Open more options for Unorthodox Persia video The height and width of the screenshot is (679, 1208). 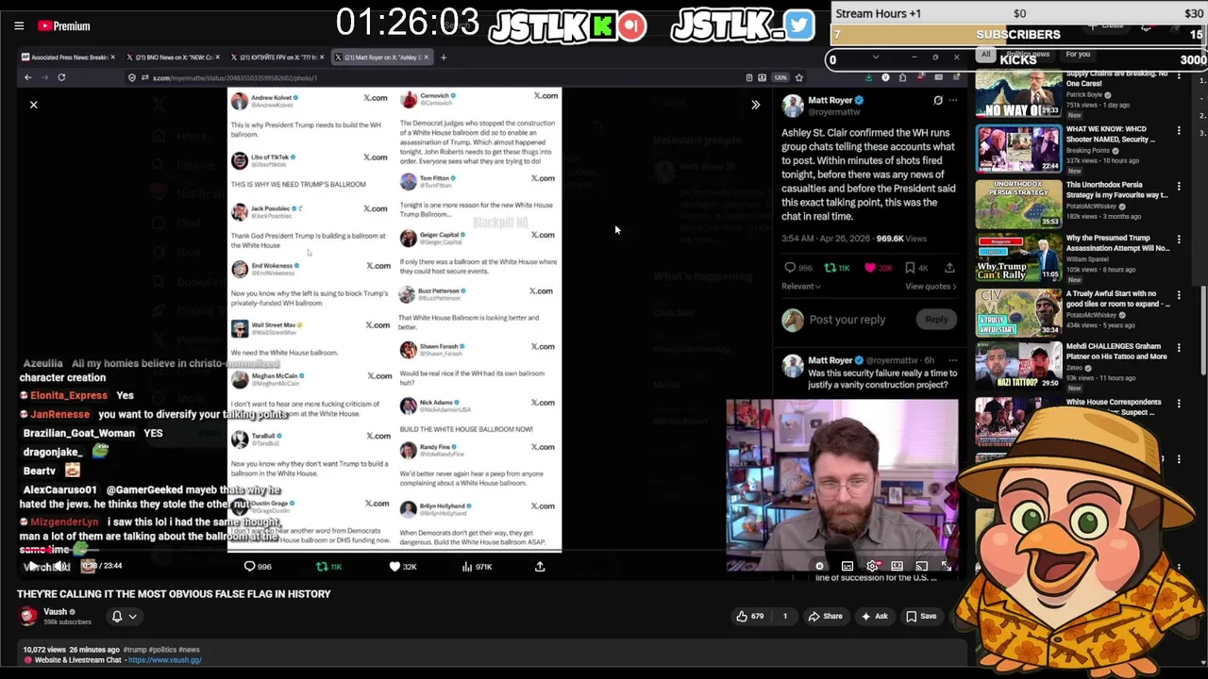(1179, 187)
